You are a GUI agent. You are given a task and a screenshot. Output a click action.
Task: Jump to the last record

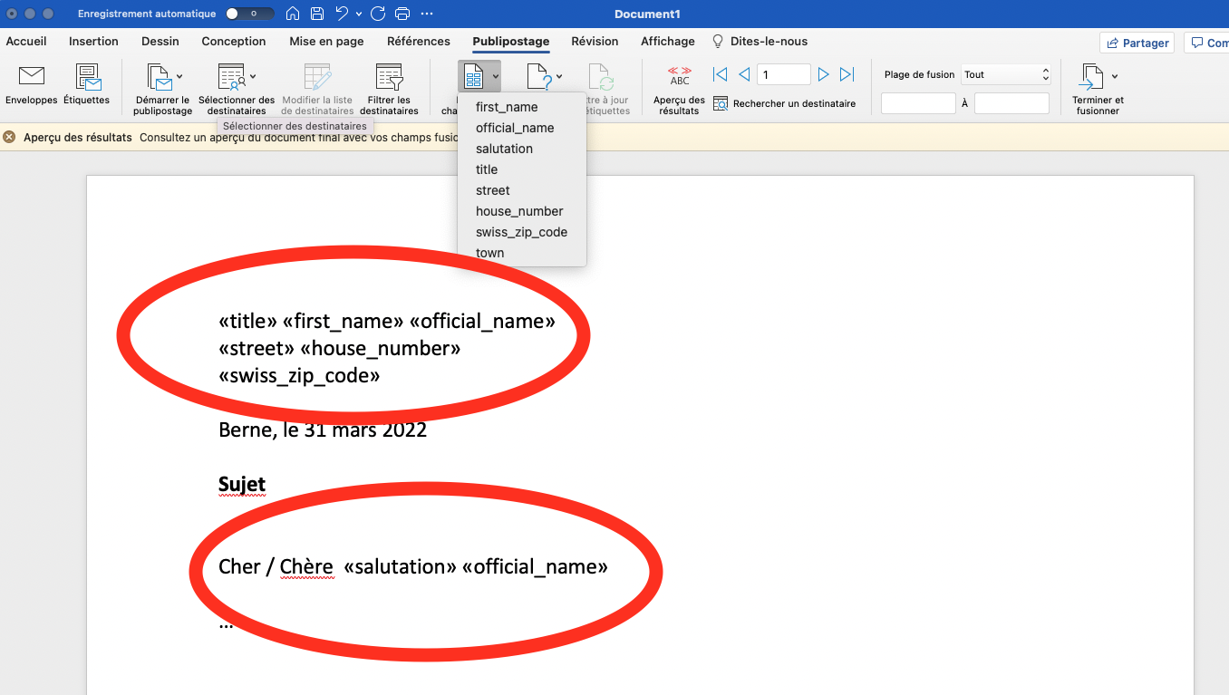(x=847, y=74)
